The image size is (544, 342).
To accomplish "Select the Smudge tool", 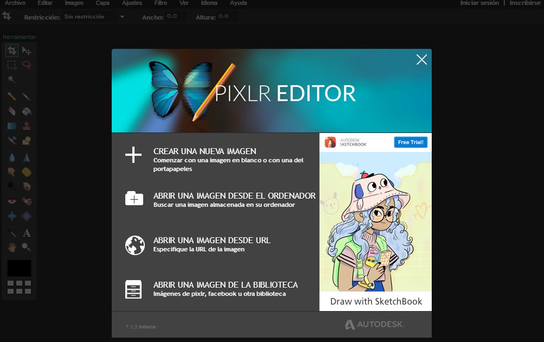I will (x=12, y=172).
